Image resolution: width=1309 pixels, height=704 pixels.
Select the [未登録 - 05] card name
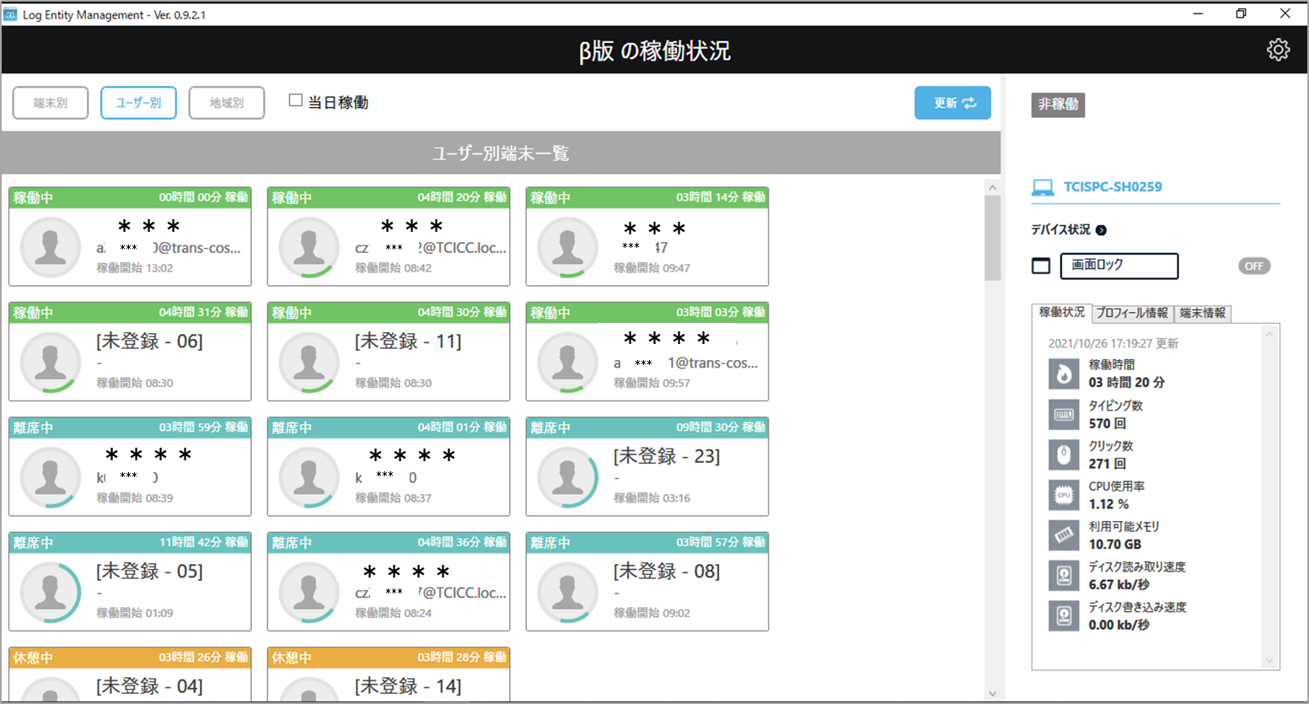(x=149, y=572)
